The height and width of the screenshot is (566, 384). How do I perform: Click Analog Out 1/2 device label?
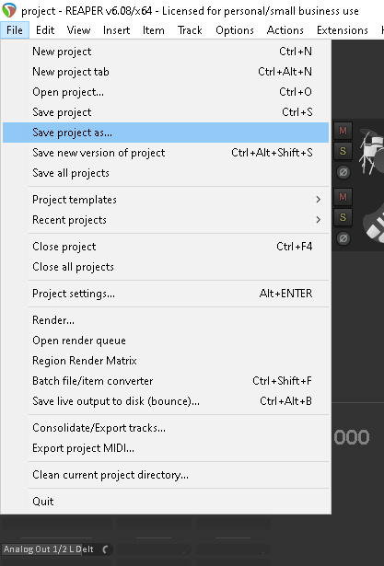(49, 549)
